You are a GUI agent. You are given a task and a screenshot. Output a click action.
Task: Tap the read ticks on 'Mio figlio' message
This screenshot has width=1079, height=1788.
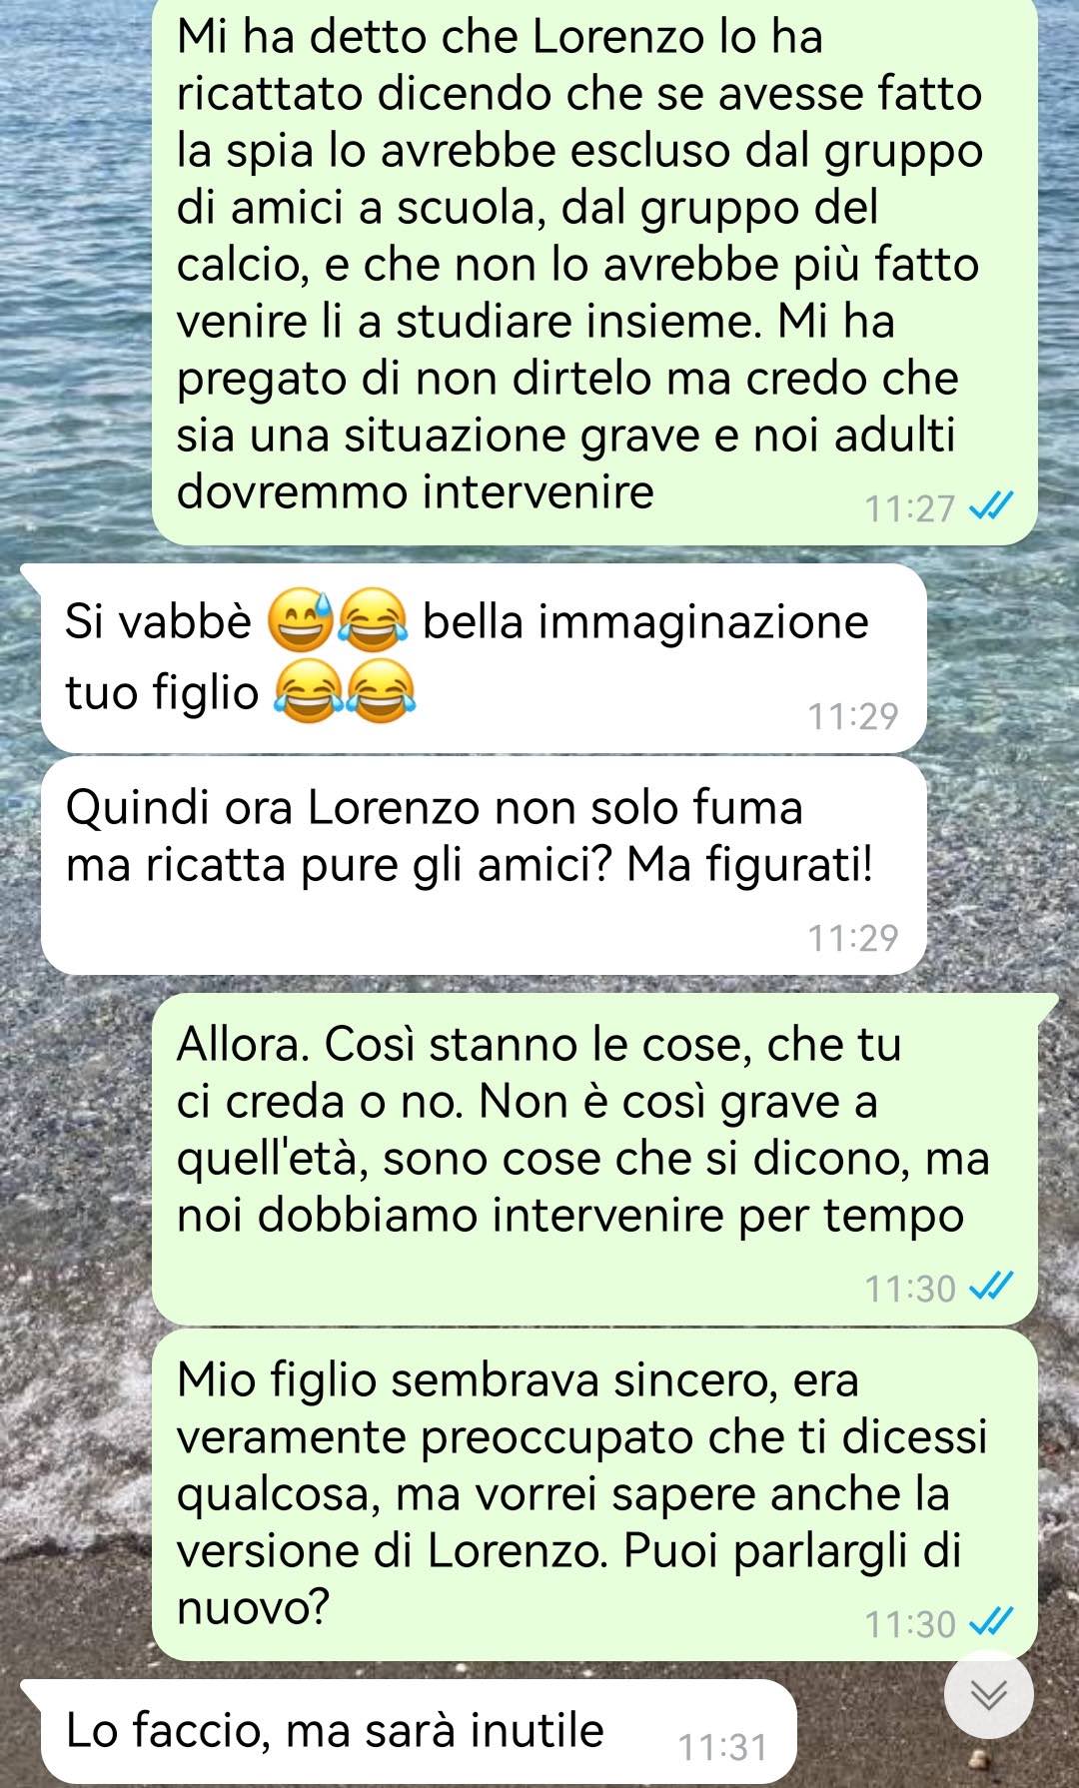pos(993,1623)
